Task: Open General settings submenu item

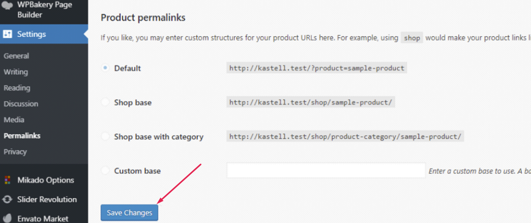Action: [16, 56]
